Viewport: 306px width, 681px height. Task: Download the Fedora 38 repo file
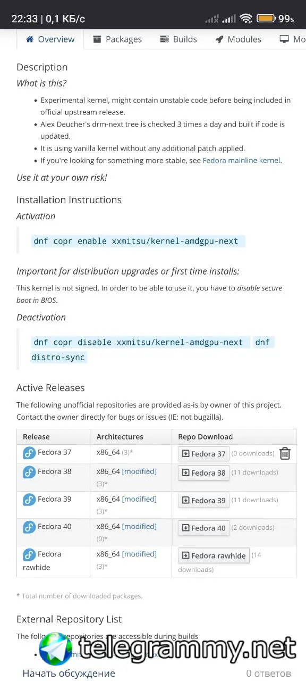click(203, 472)
